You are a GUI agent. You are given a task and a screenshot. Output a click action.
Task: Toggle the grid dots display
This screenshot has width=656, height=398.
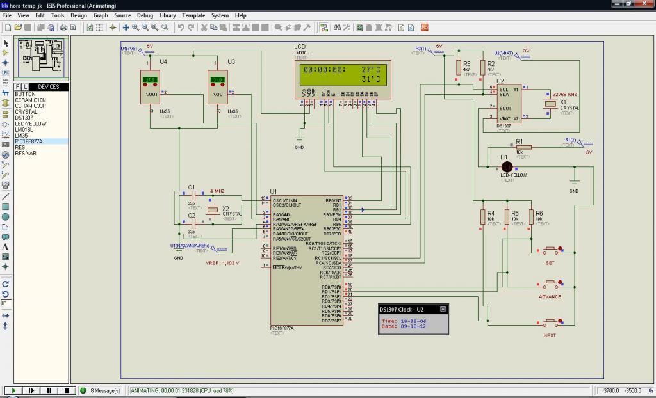(99, 28)
